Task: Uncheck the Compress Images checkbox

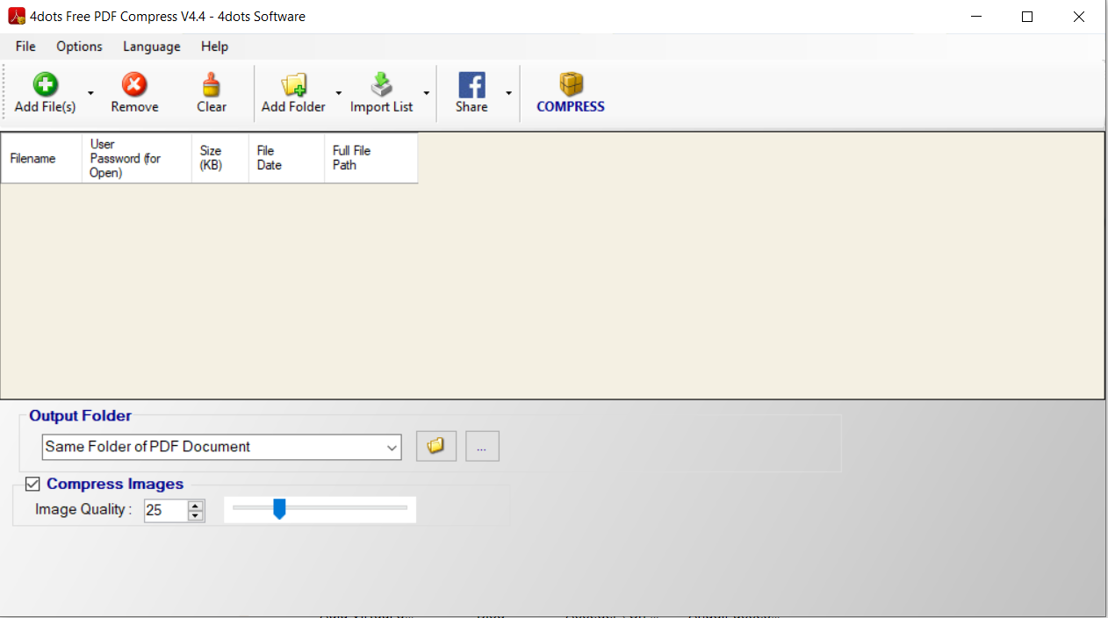Action: (32, 484)
